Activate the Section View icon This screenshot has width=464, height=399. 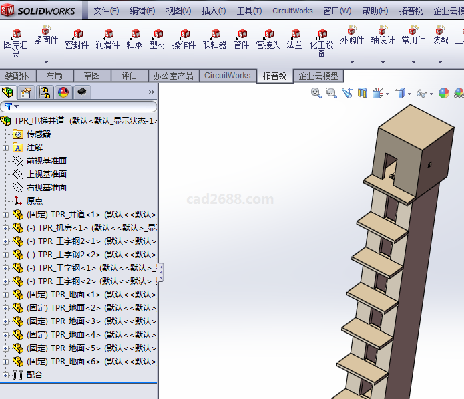tap(363, 94)
